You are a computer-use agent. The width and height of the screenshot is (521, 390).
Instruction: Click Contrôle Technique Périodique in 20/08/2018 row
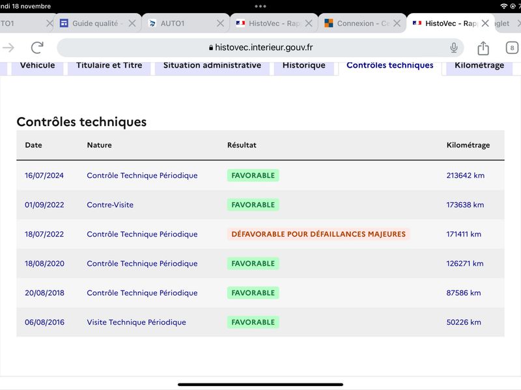[142, 293]
